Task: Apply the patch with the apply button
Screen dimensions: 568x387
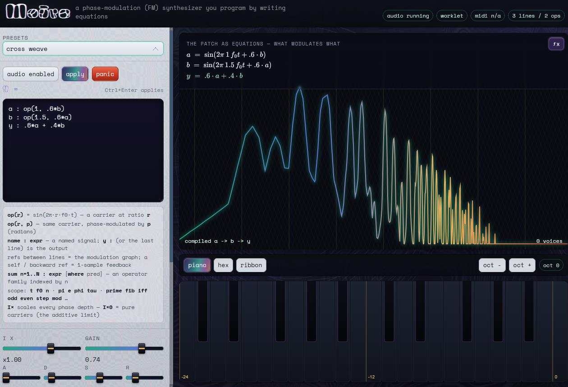Action: tap(75, 74)
